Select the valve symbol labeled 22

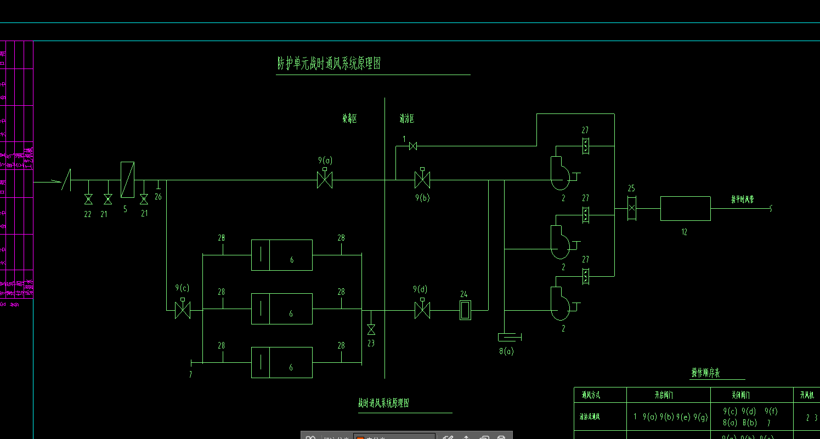point(88,198)
